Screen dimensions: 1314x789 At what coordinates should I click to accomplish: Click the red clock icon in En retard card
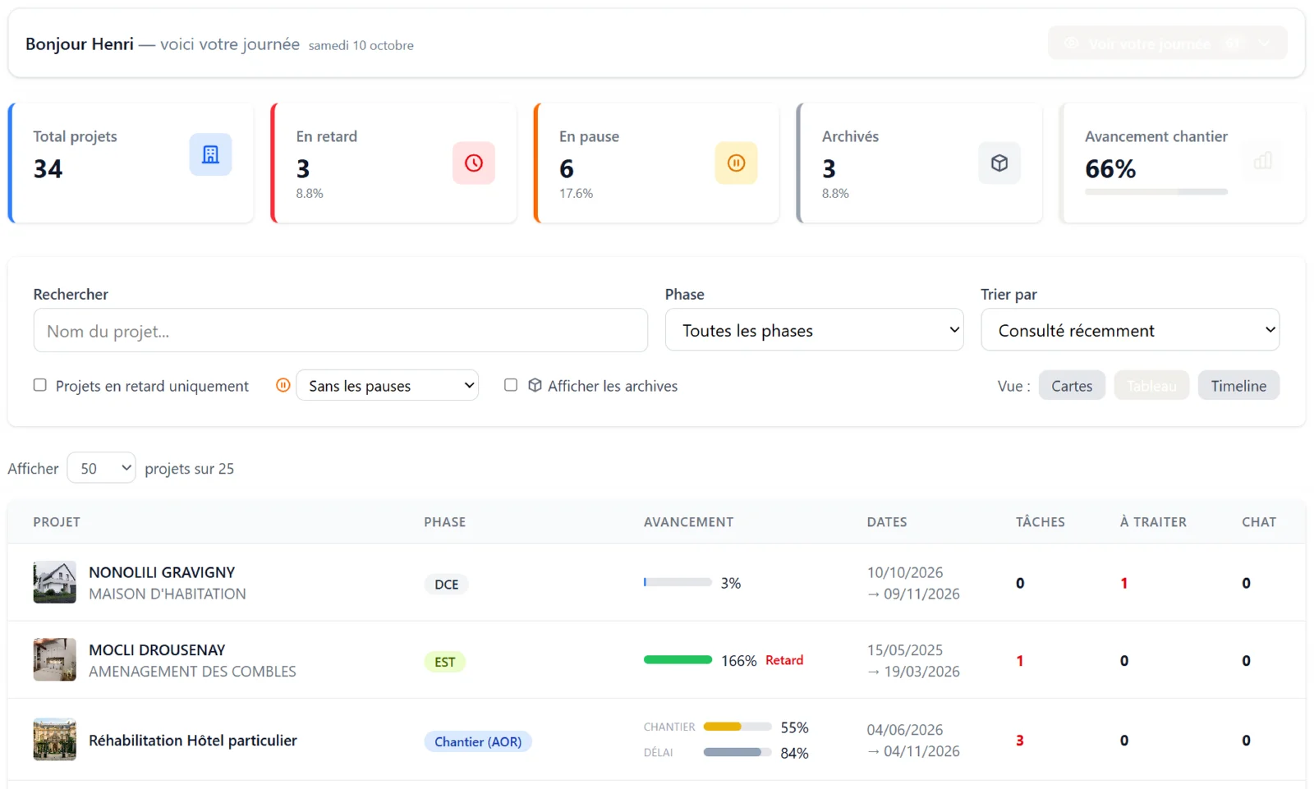[x=474, y=163]
